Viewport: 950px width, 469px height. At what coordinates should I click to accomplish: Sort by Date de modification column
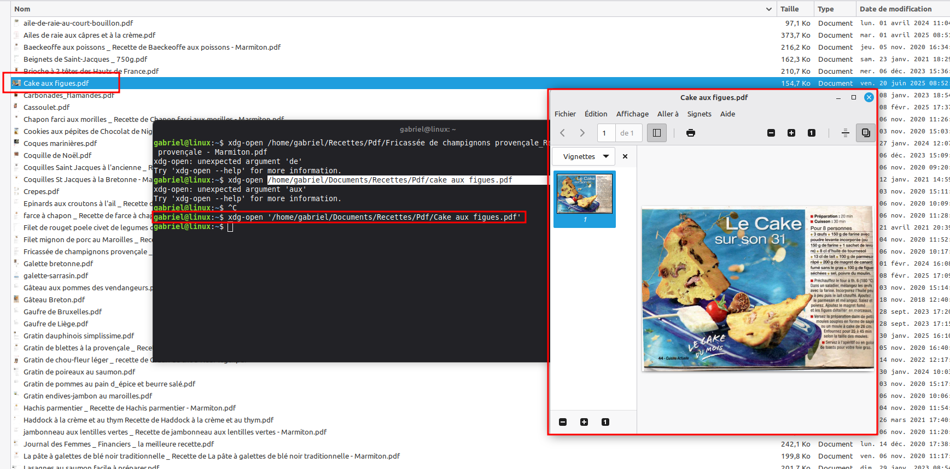click(x=895, y=9)
